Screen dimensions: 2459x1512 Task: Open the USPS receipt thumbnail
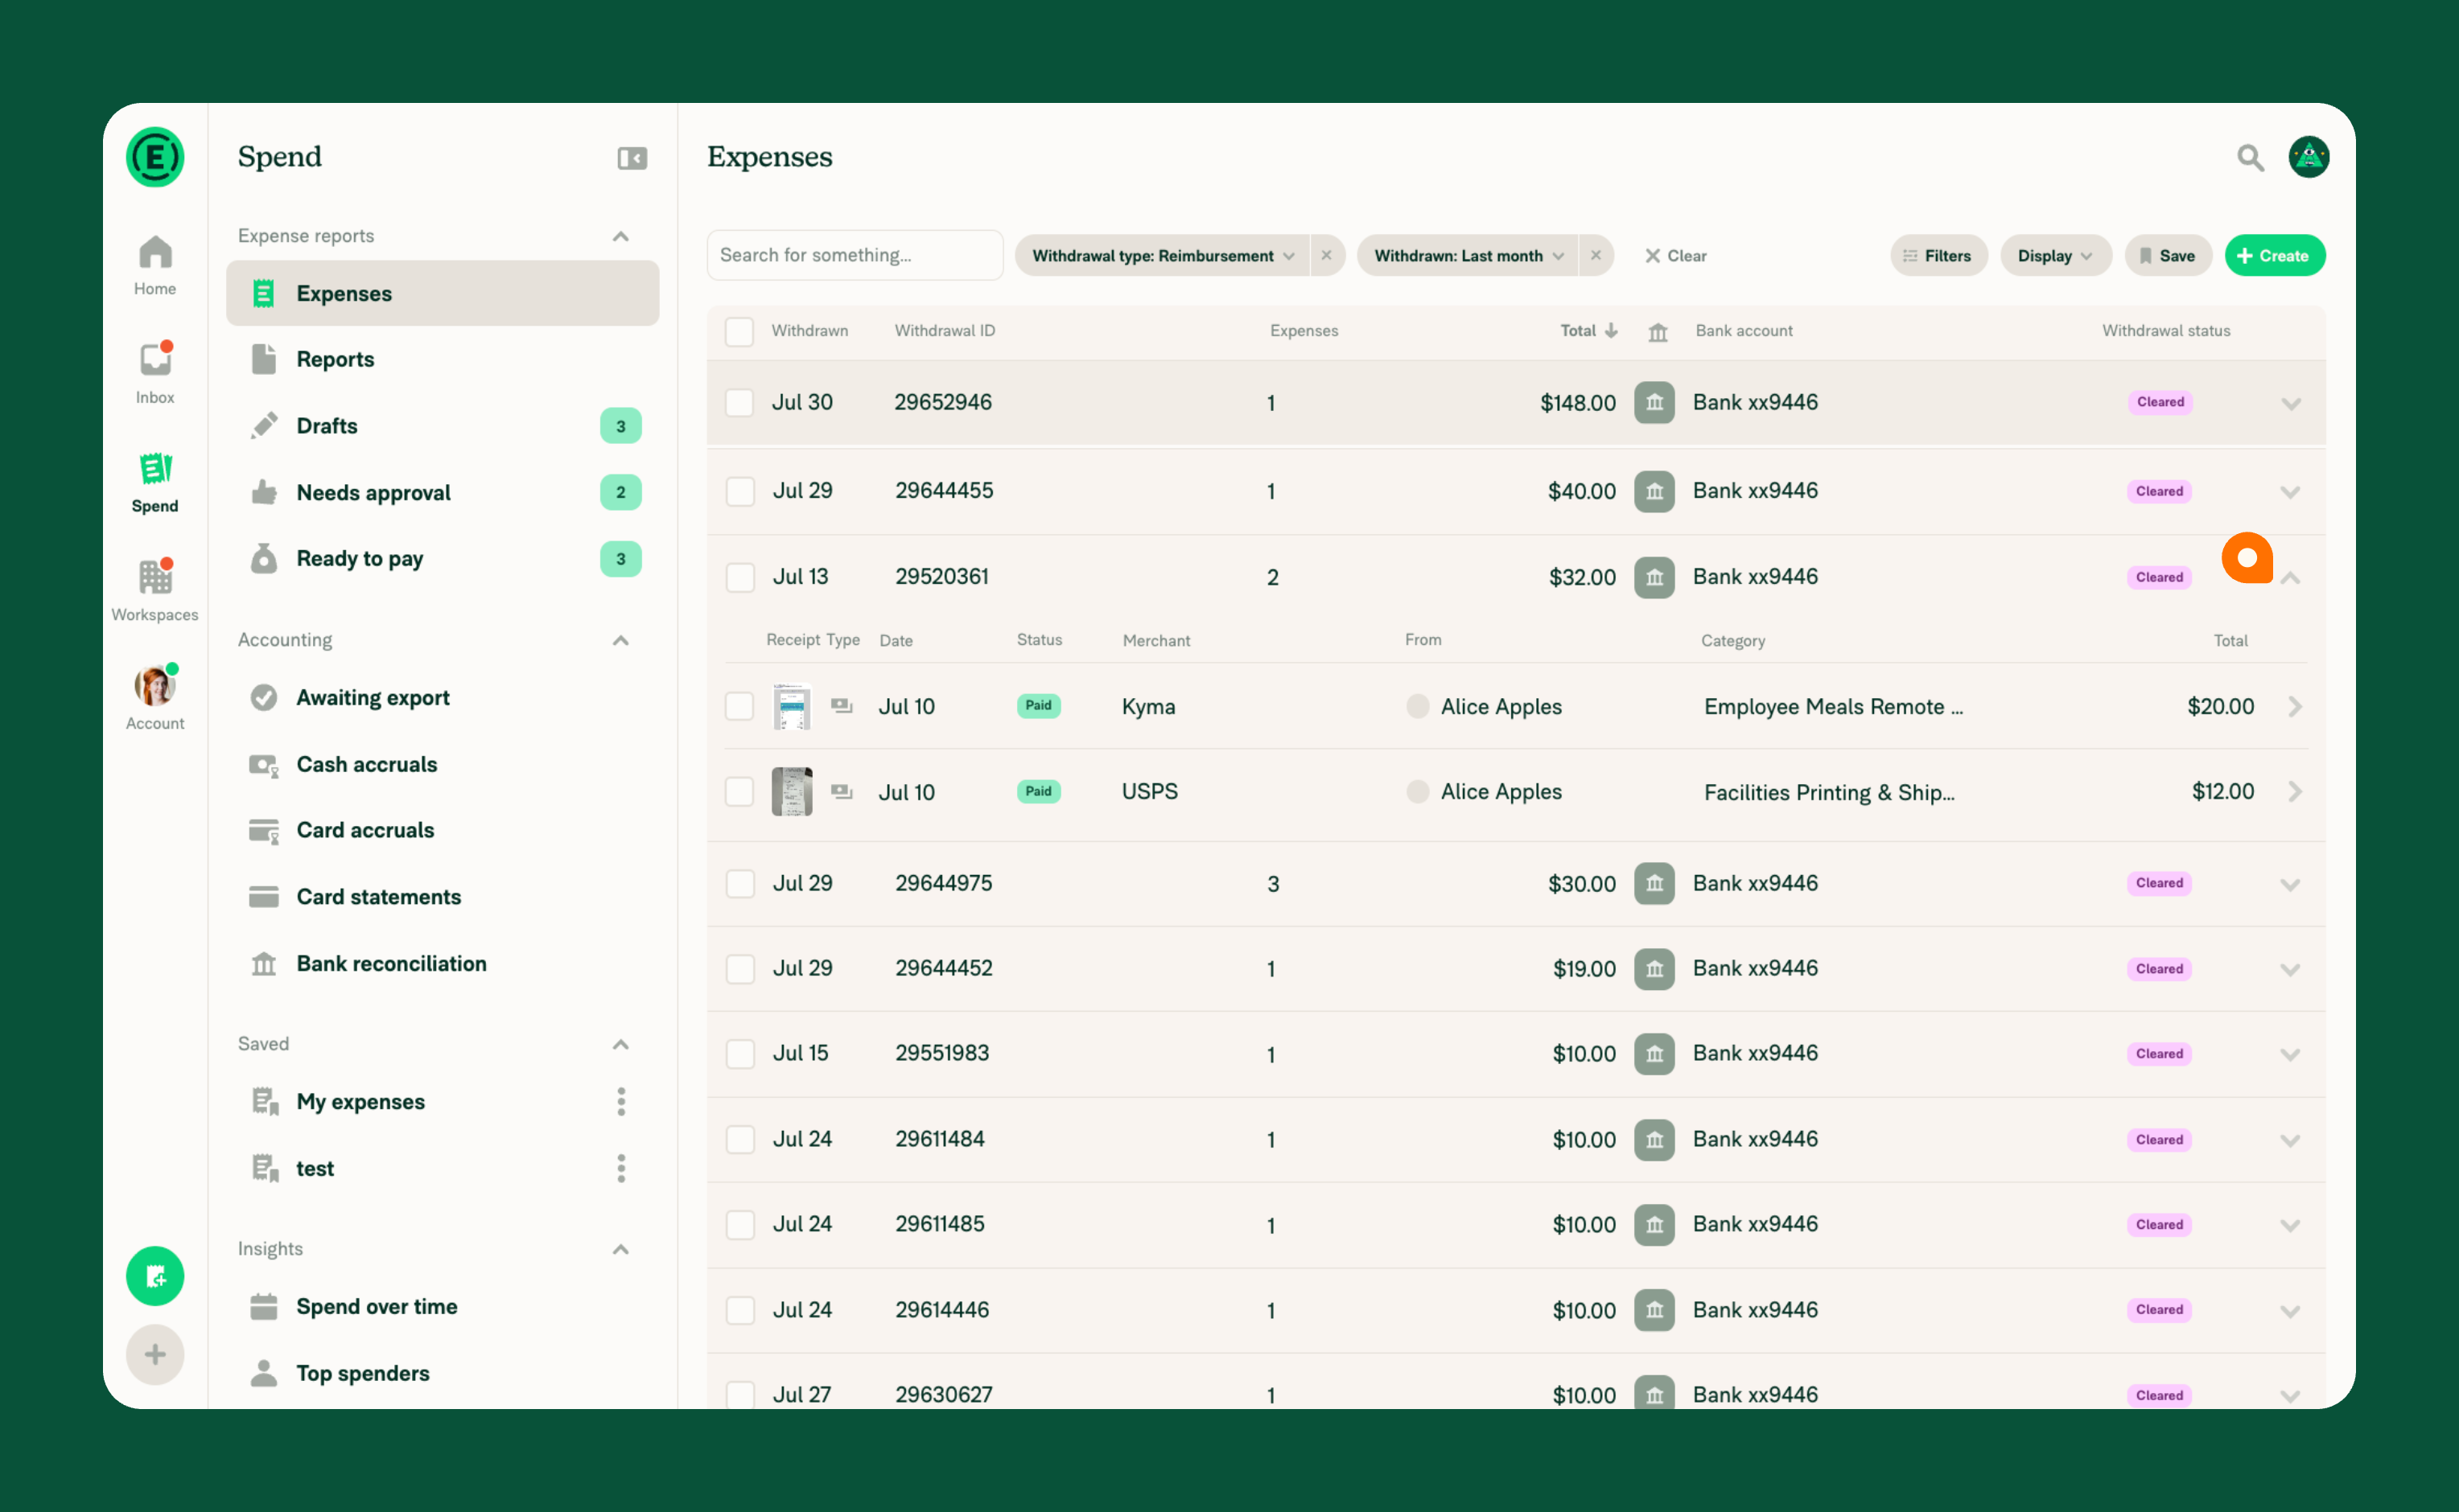791,792
